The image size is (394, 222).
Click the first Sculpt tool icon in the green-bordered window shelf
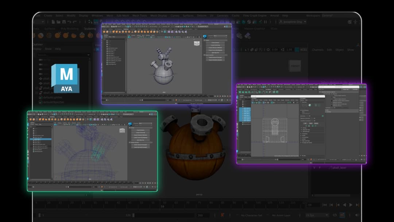click(x=31, y=119)
